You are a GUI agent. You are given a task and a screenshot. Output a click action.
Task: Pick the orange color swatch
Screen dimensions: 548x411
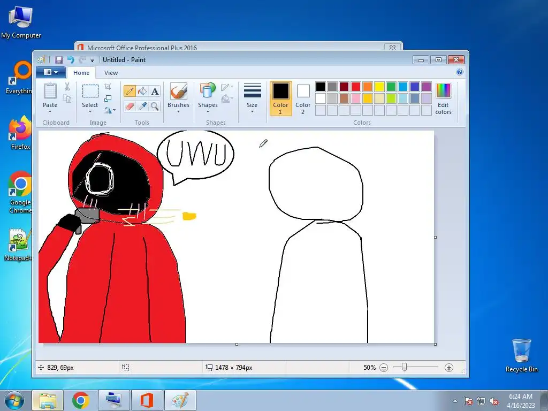[367, 86]
